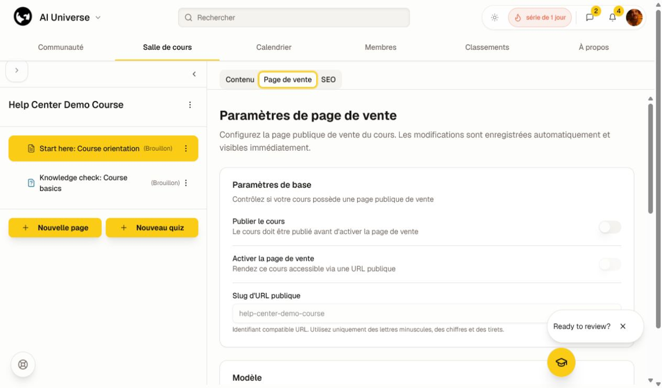Click the document icon on Course orientation
Screen dimensions: 662x388
pyautogui.click(x=31, y=148)
